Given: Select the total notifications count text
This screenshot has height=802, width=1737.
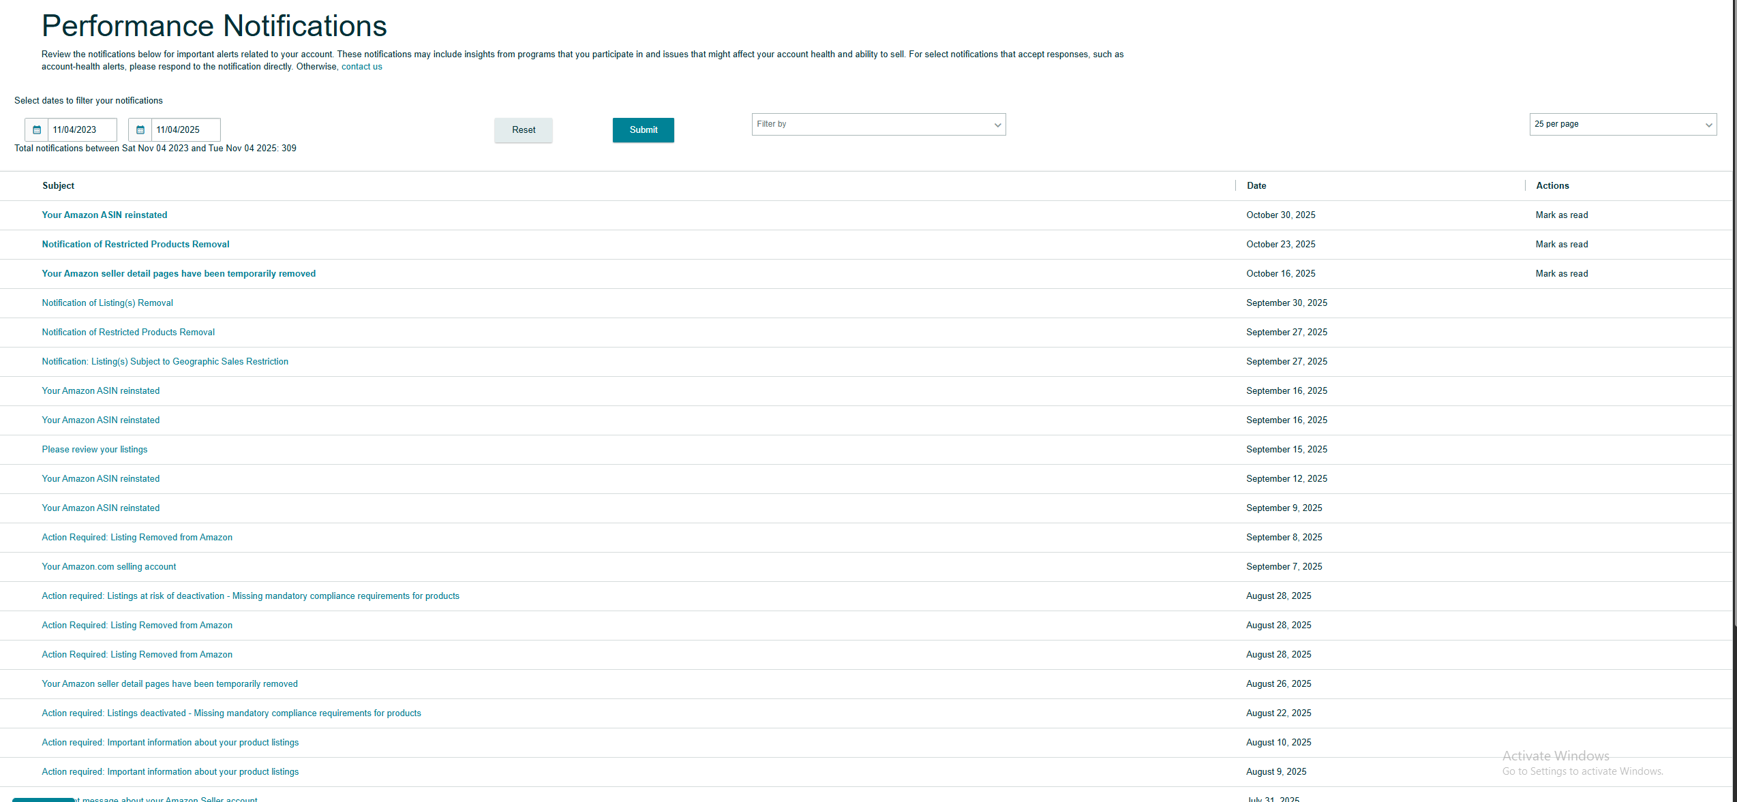Looking at the screenshot, I should pos(155,149).
